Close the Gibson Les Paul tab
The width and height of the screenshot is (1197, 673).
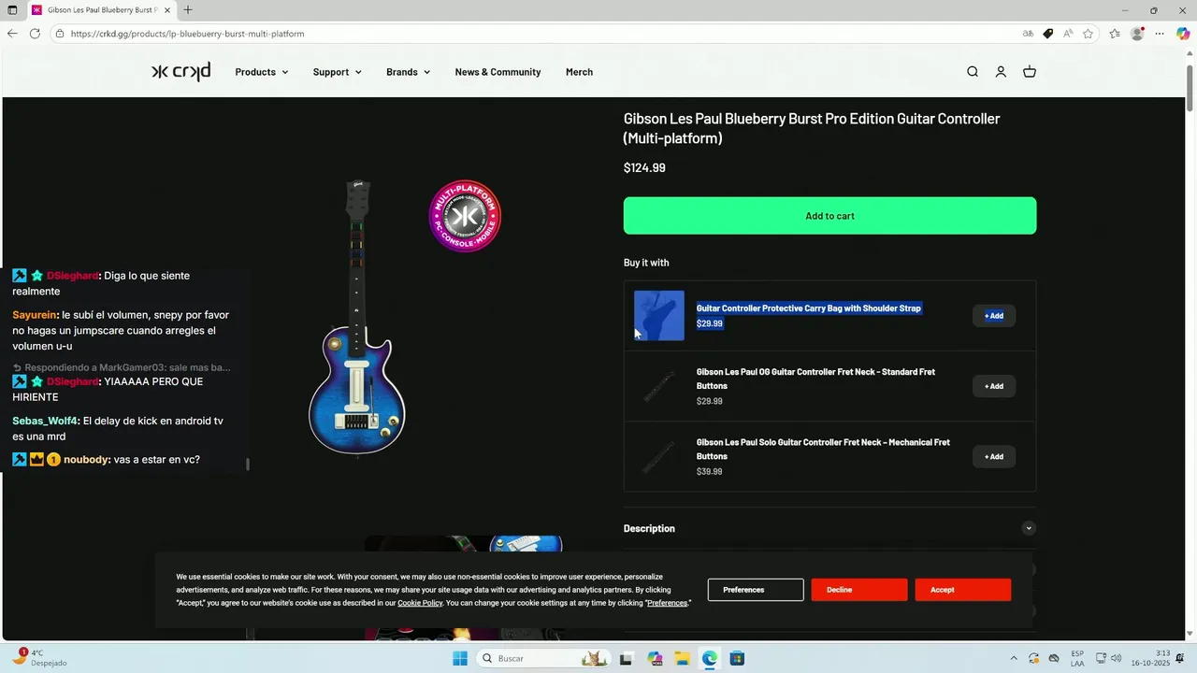(168, 10)
